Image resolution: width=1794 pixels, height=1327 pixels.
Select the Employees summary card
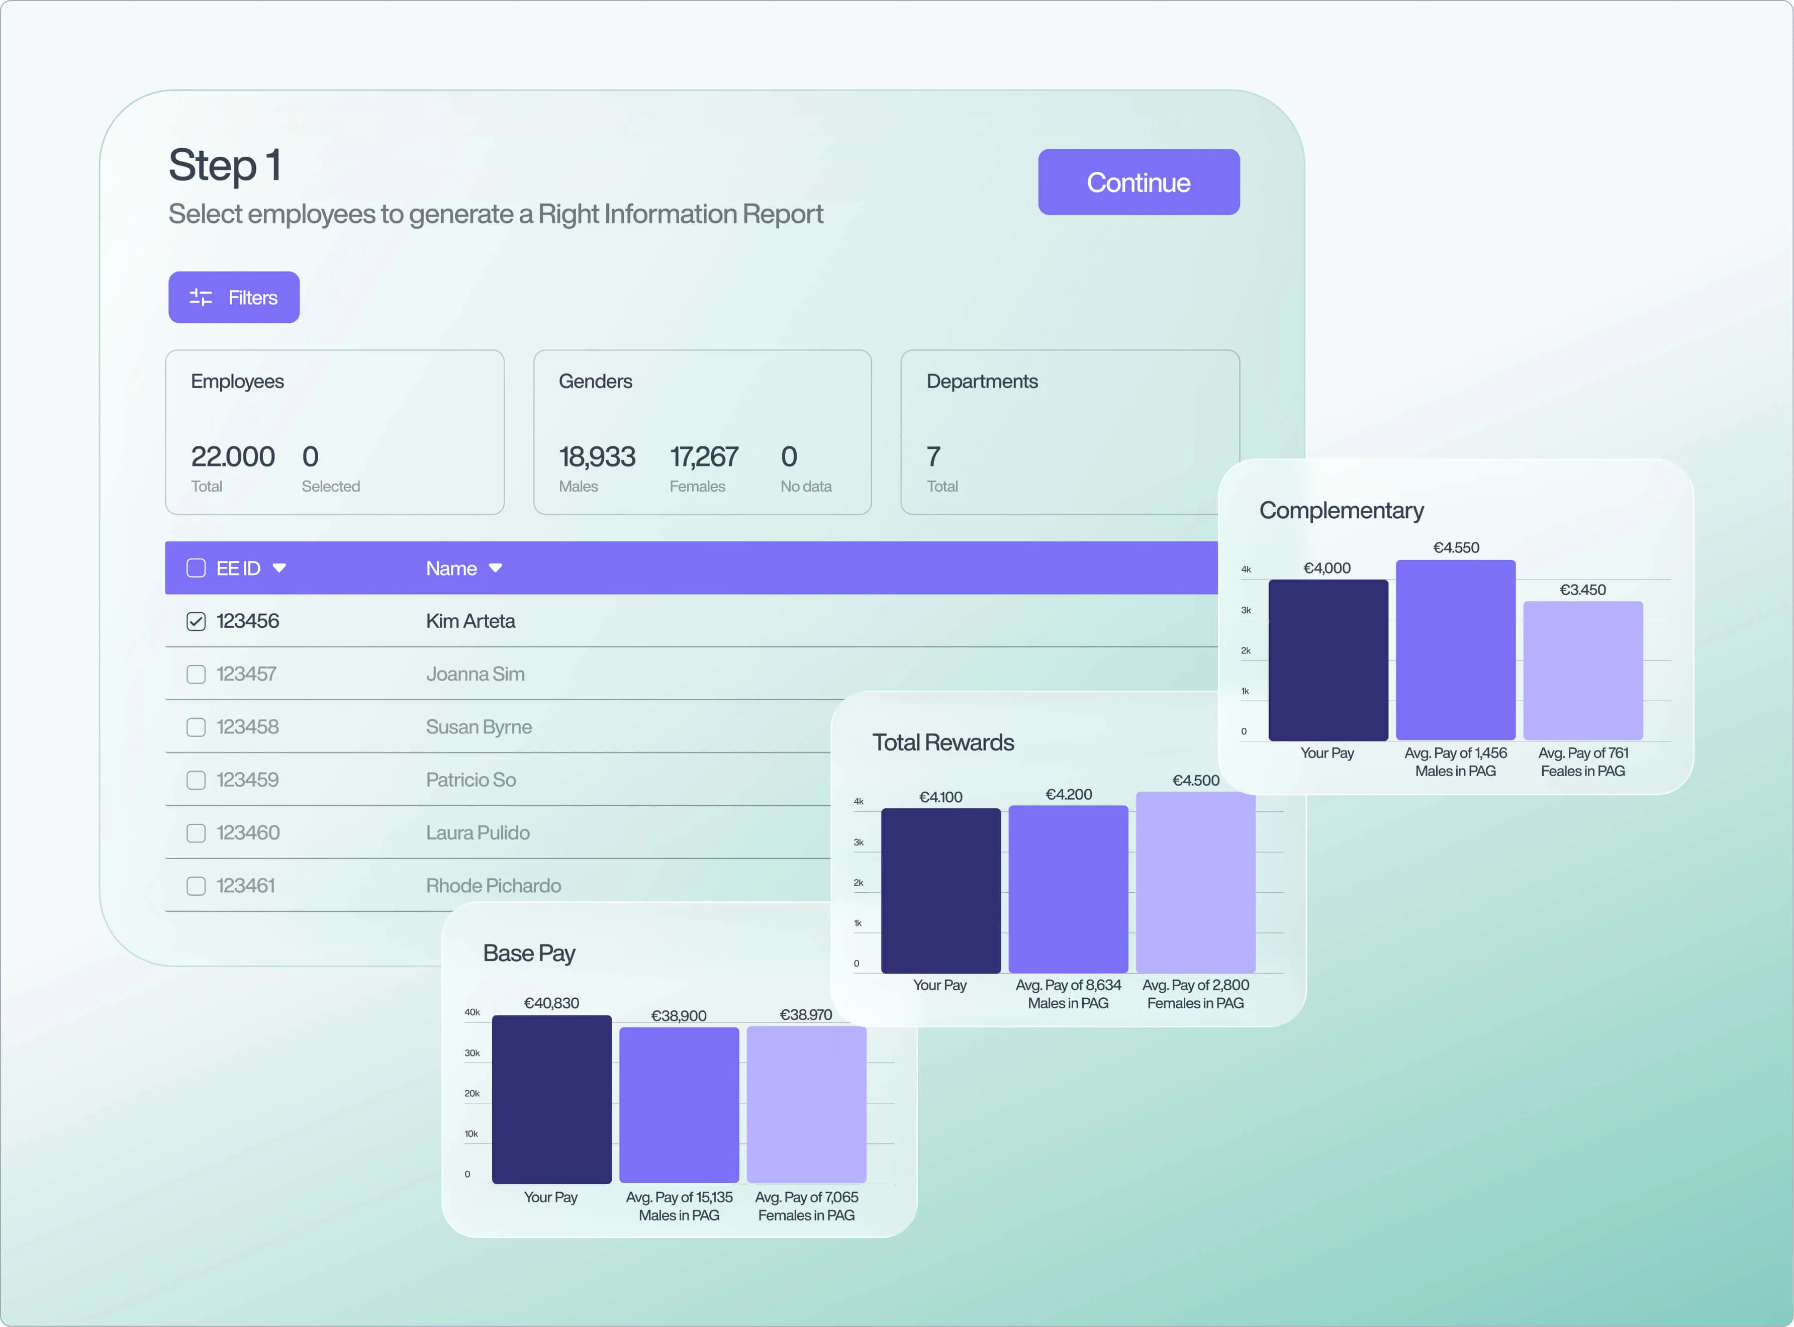coord(335,432)
